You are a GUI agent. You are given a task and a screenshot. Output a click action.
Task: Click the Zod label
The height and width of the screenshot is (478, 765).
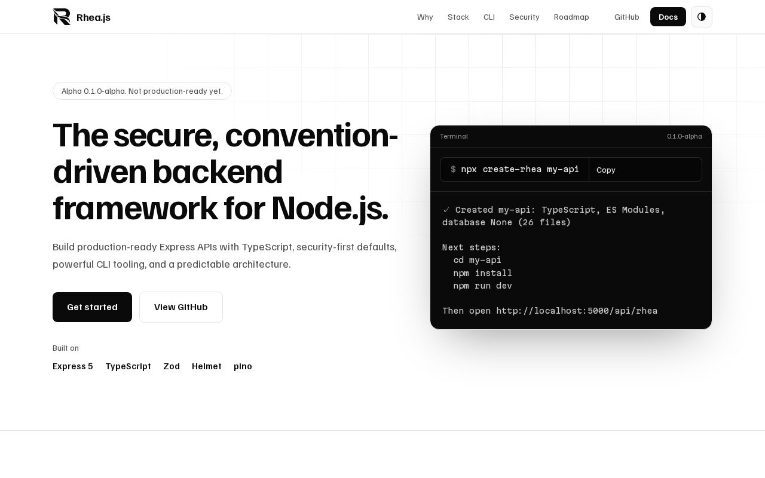click(172, 366)
